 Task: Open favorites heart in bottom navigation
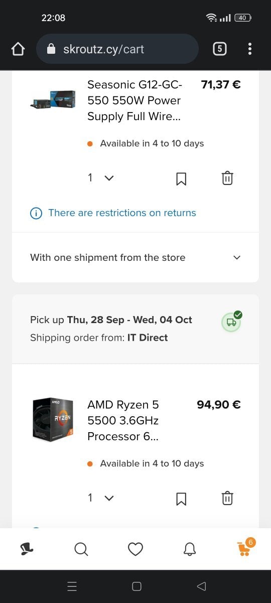[x=135, y=549]
